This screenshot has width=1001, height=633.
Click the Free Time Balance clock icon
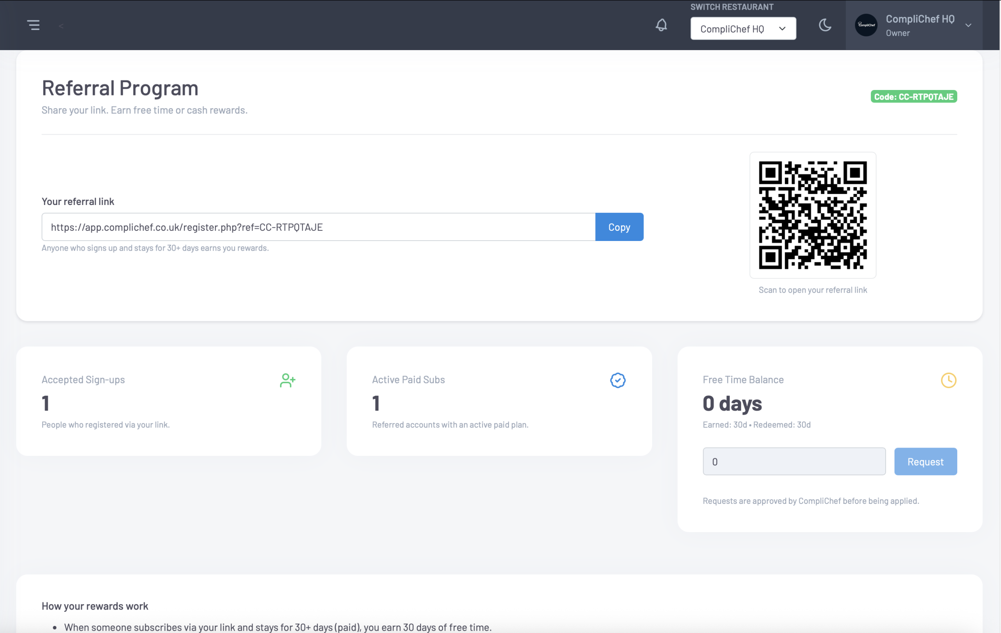948,380
